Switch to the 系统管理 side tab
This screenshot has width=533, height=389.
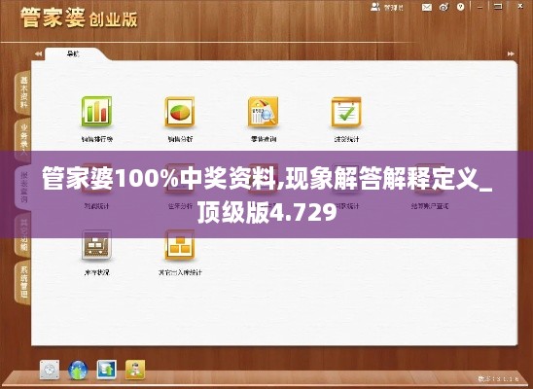point(22,282)
